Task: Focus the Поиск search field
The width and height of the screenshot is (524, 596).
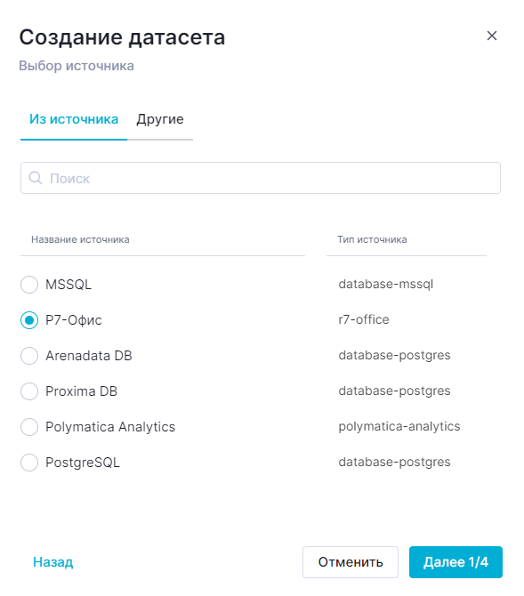Action: [261, 178]
